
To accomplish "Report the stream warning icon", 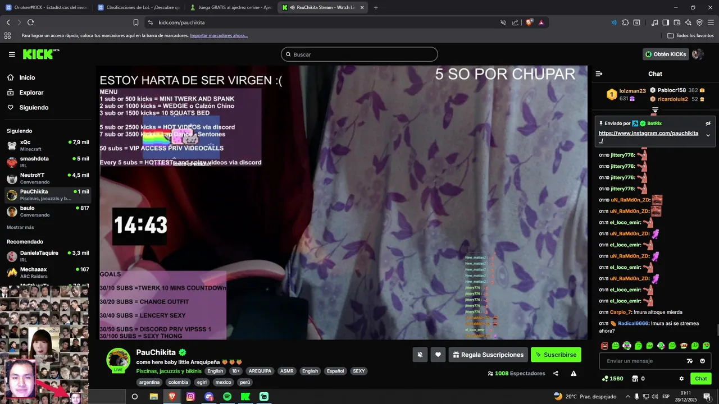I will coord(574,373).
